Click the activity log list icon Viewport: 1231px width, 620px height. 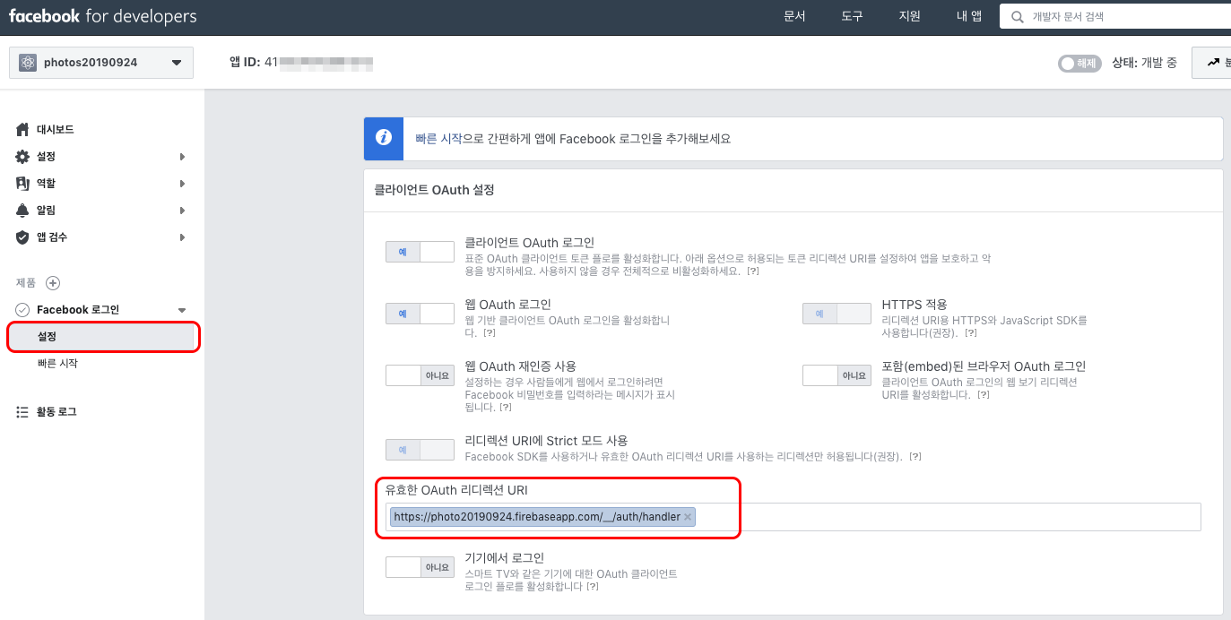(22, 412)
